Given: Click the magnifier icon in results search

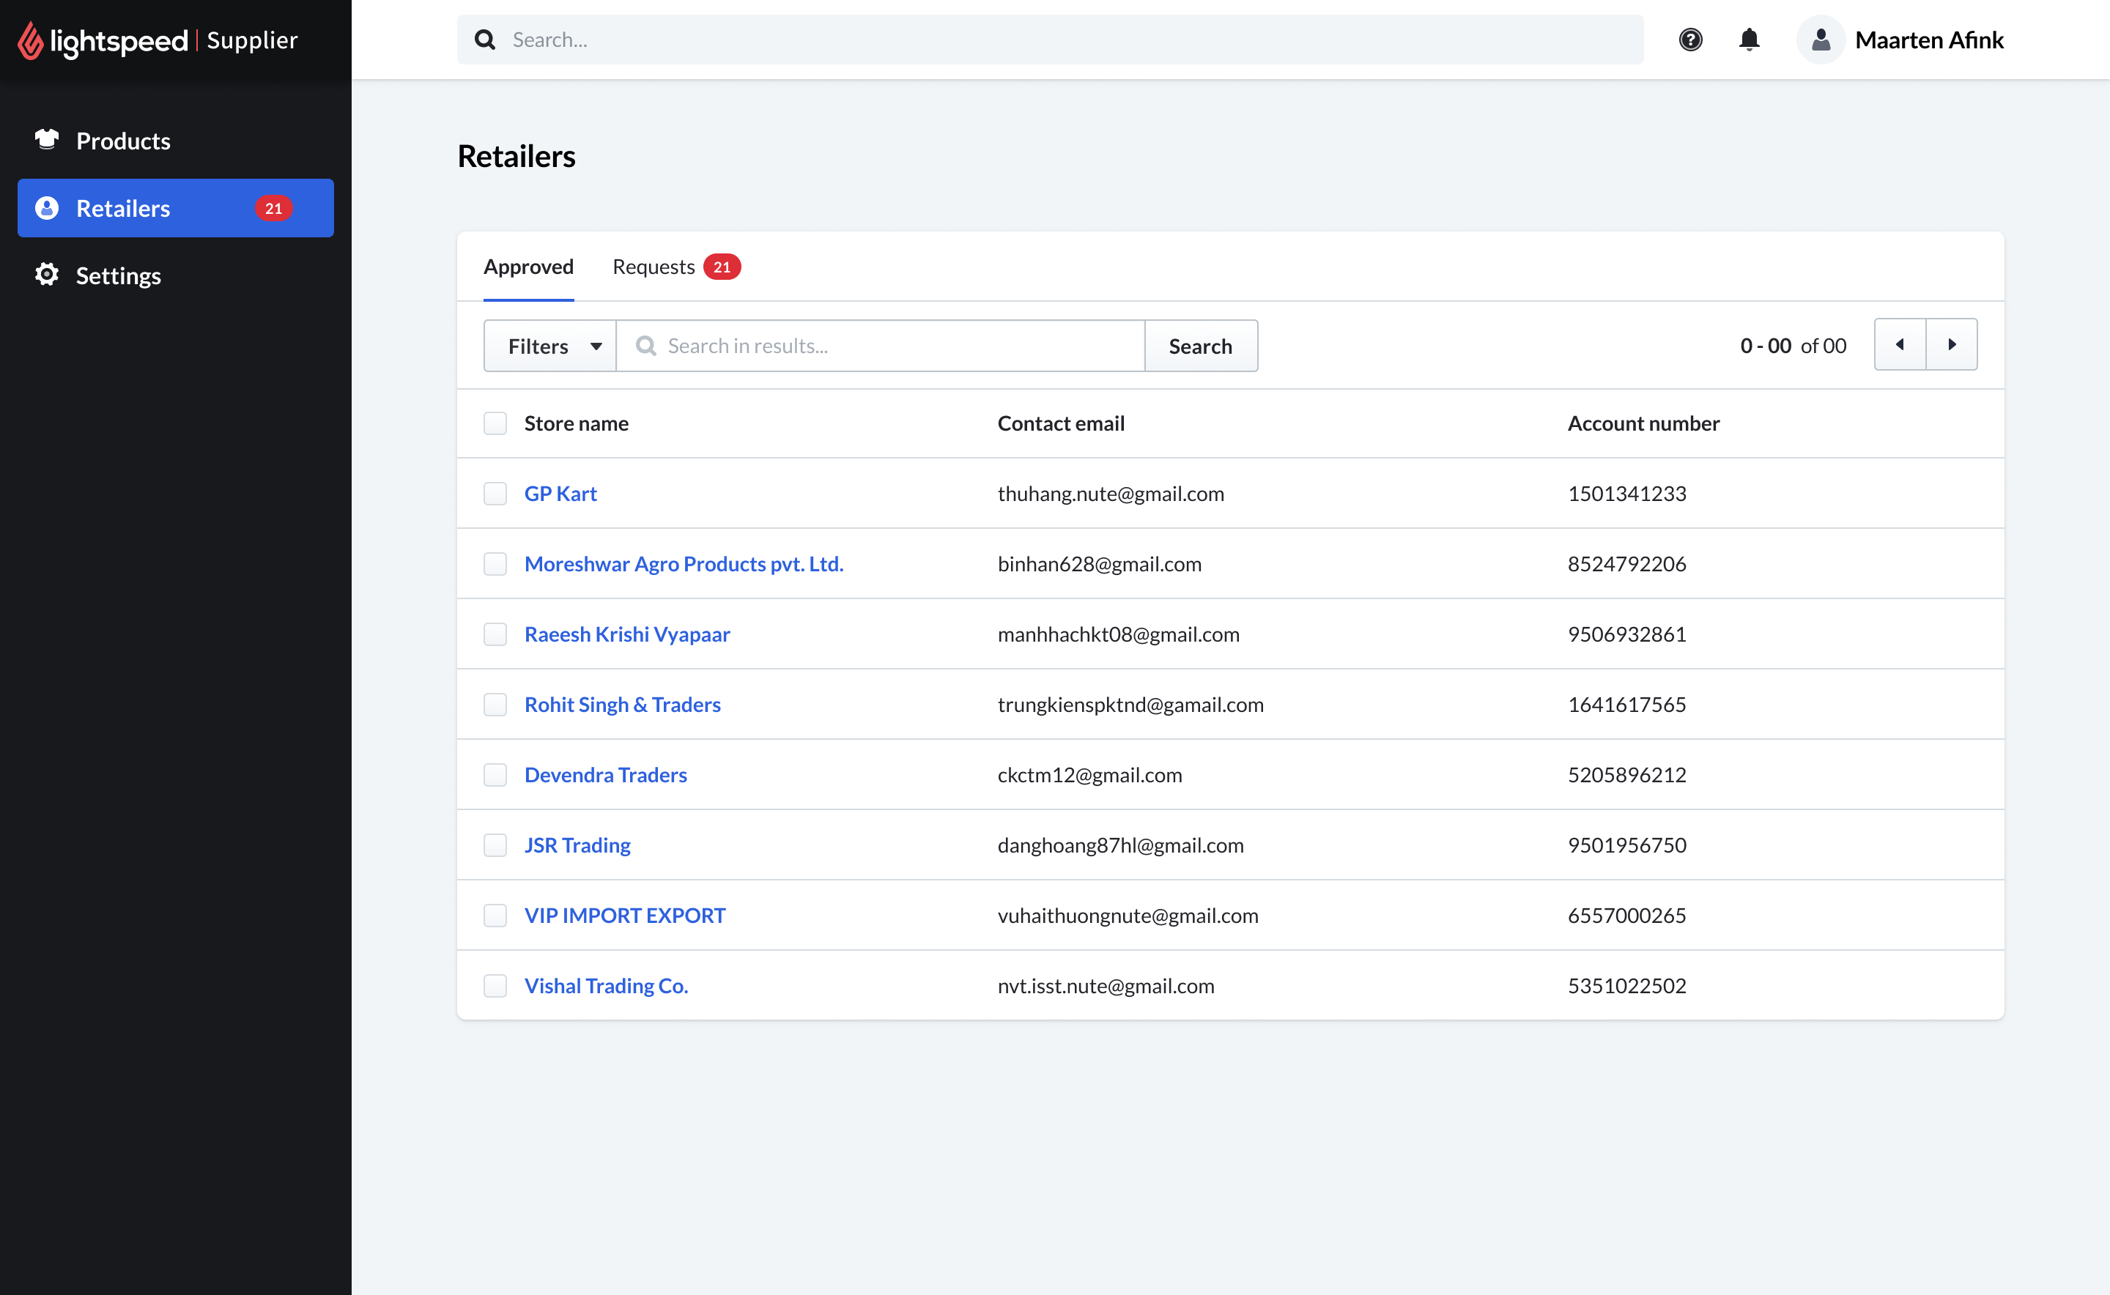Looking at the screenshot, I should pyautogui.click(x=646, y=346).
